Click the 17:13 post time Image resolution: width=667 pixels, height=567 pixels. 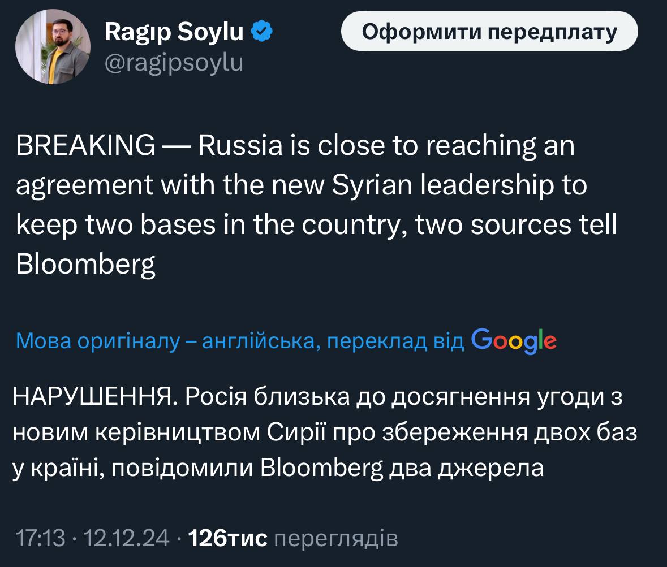click(x=41, y=538)
